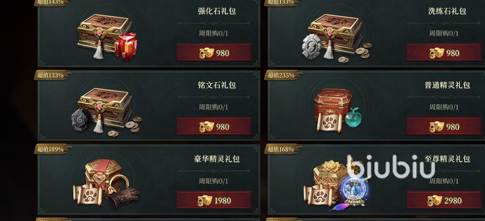This screenshot has height=221, width=485.
Task: Click the 洗练石礼包 chest with silver stone
Action: (337, 38)
